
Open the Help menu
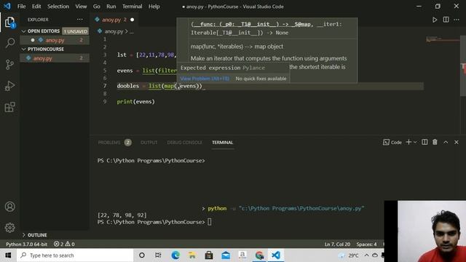pyautogui.click(x=154, y=7)
